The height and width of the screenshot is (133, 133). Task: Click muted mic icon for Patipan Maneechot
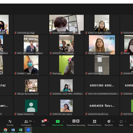click(x=16, y=114)
